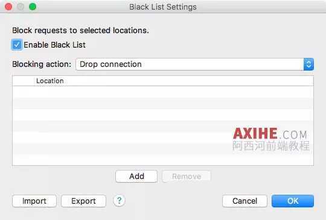Click the Add button to add location
The width and height of the screenshot is (326, 220).
click(136, 177)
